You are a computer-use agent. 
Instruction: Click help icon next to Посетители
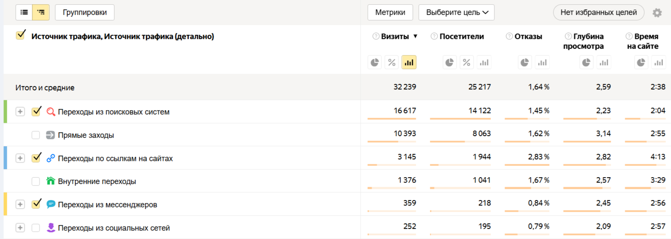point(434,36)
